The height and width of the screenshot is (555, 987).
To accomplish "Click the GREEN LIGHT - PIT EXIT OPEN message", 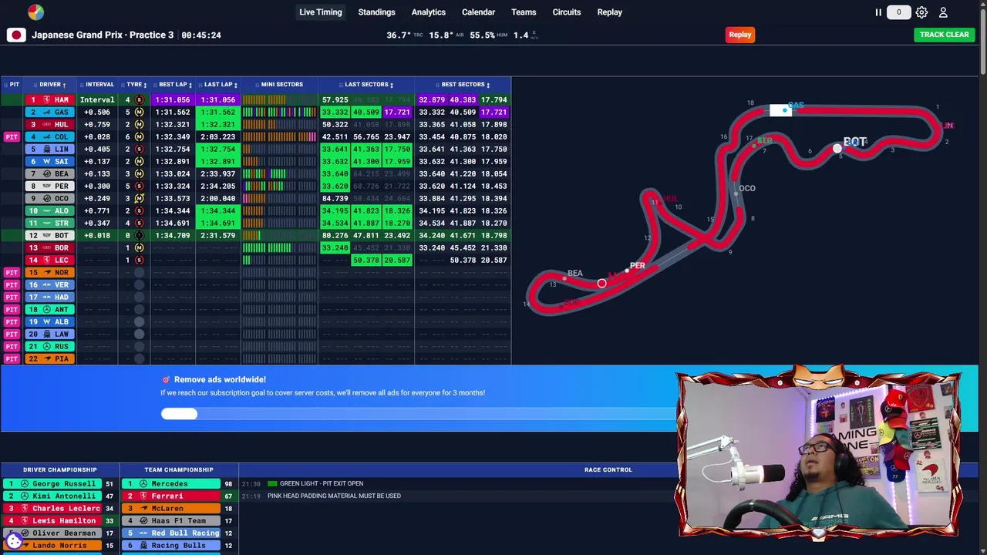I will 322,483.
